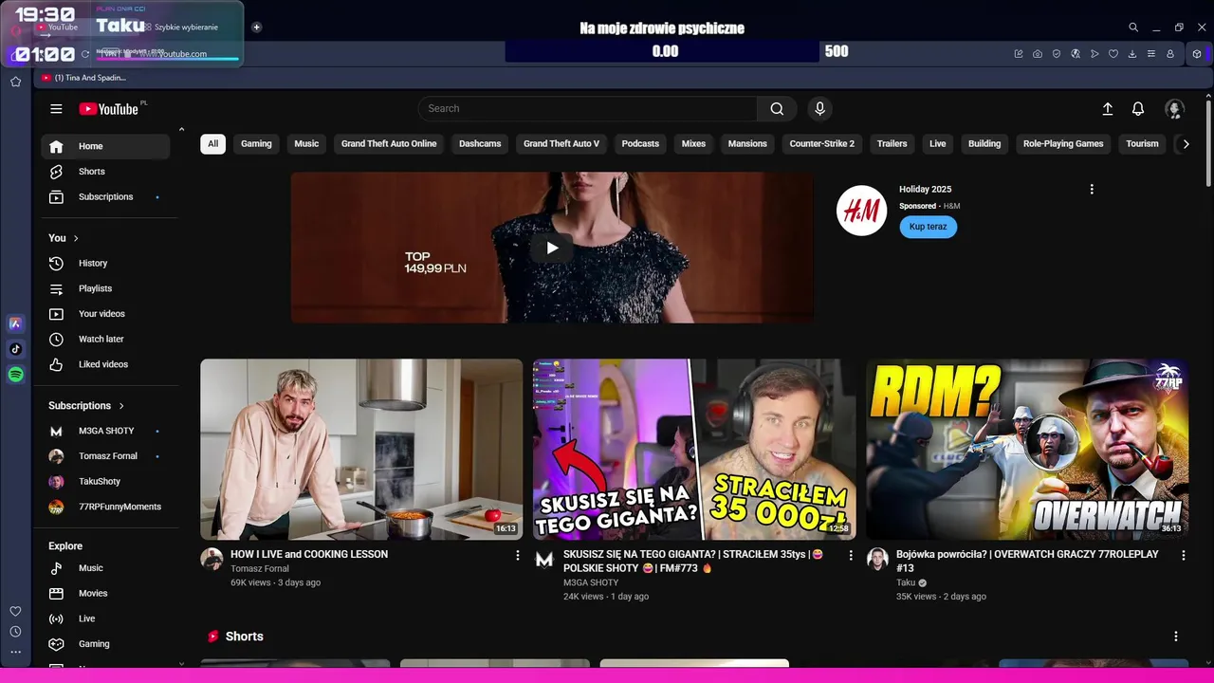This screenshot has height=683, width=1214.
Task: Open Watch later list
Action: tap(105, 340)
